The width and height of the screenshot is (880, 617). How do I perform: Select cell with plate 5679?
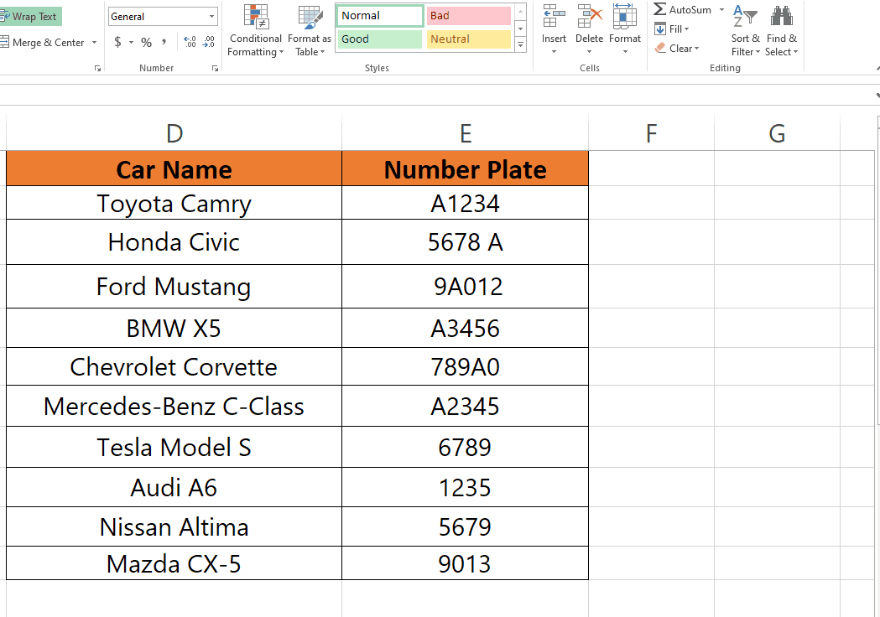point(466,526)
